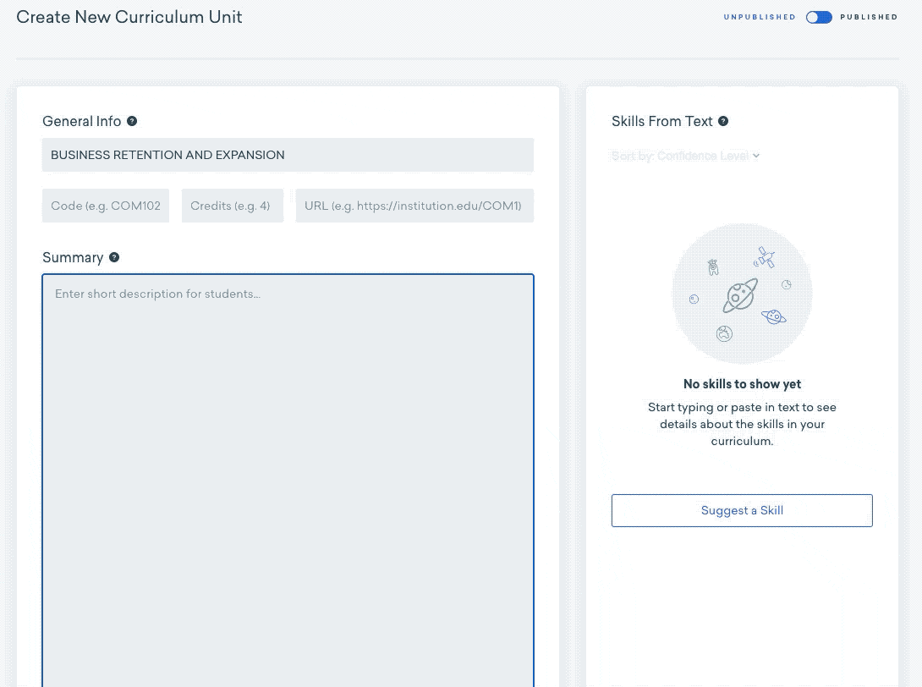Click the large ringed planet illustration
Screen dimensions: 922x687
tap(739, 296)
